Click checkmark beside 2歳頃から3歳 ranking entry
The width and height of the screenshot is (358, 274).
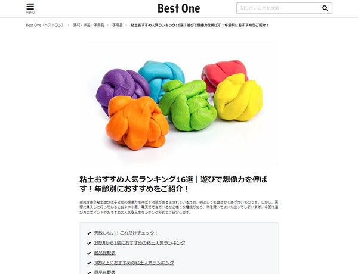coord(89,243)
